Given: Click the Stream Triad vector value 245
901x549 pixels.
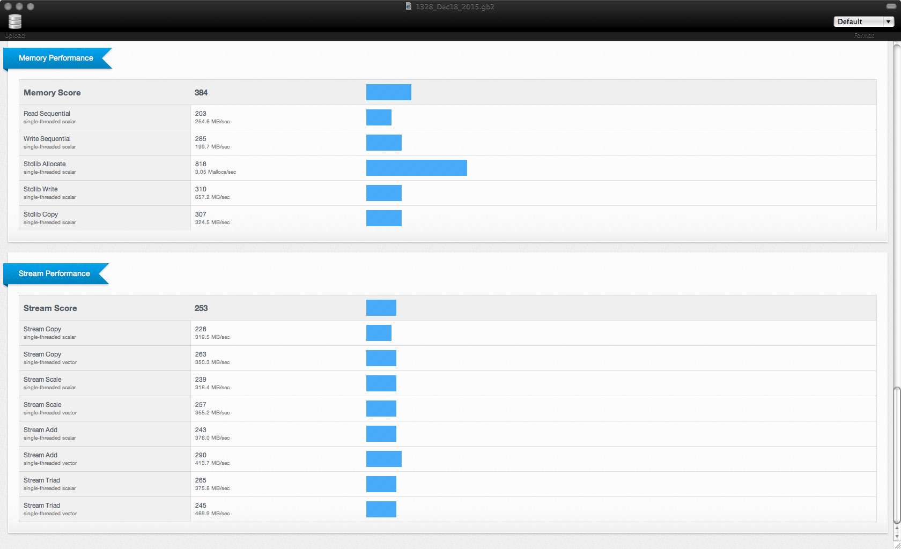Looking at the screenshot, I should click(x=201, y=506).
